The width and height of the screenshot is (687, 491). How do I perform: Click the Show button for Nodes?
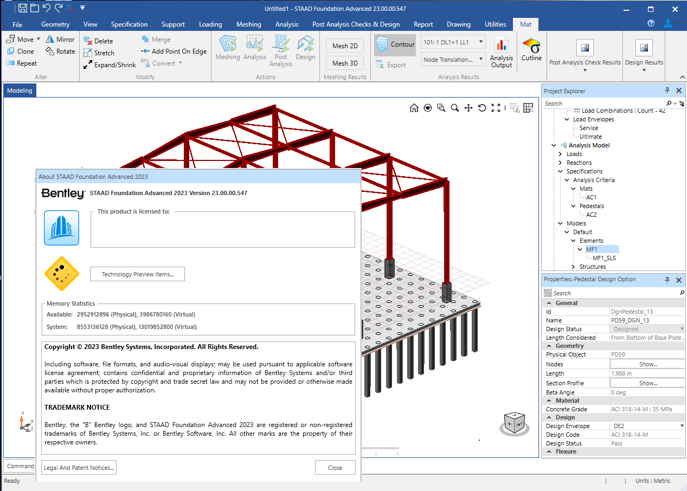(647, 364)
